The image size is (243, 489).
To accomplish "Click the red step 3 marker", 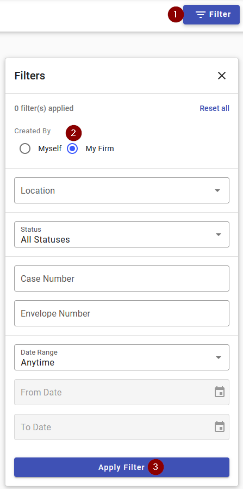I will (x=156, y=467).
